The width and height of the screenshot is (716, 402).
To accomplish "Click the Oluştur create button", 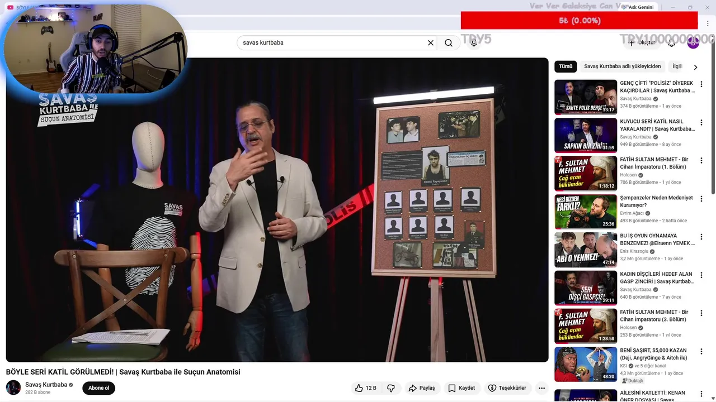I will tap(642, 43).
